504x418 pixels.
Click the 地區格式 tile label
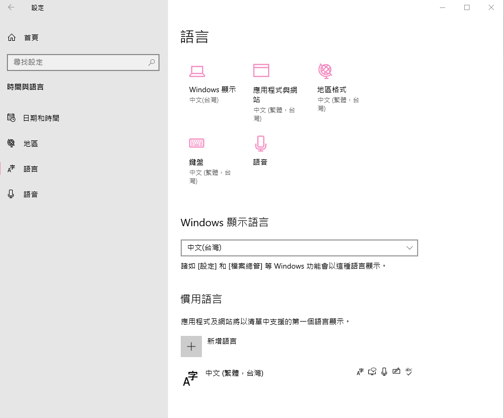tap(332, 90)
